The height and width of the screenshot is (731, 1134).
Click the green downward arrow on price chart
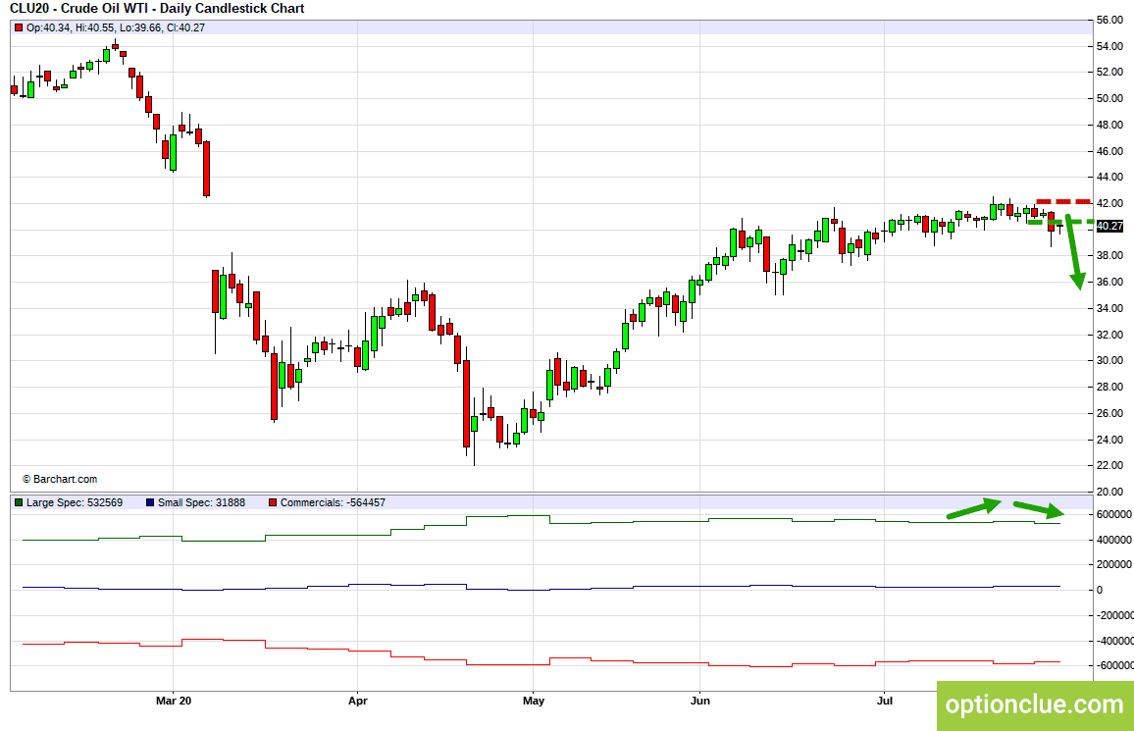[1074, 252]
